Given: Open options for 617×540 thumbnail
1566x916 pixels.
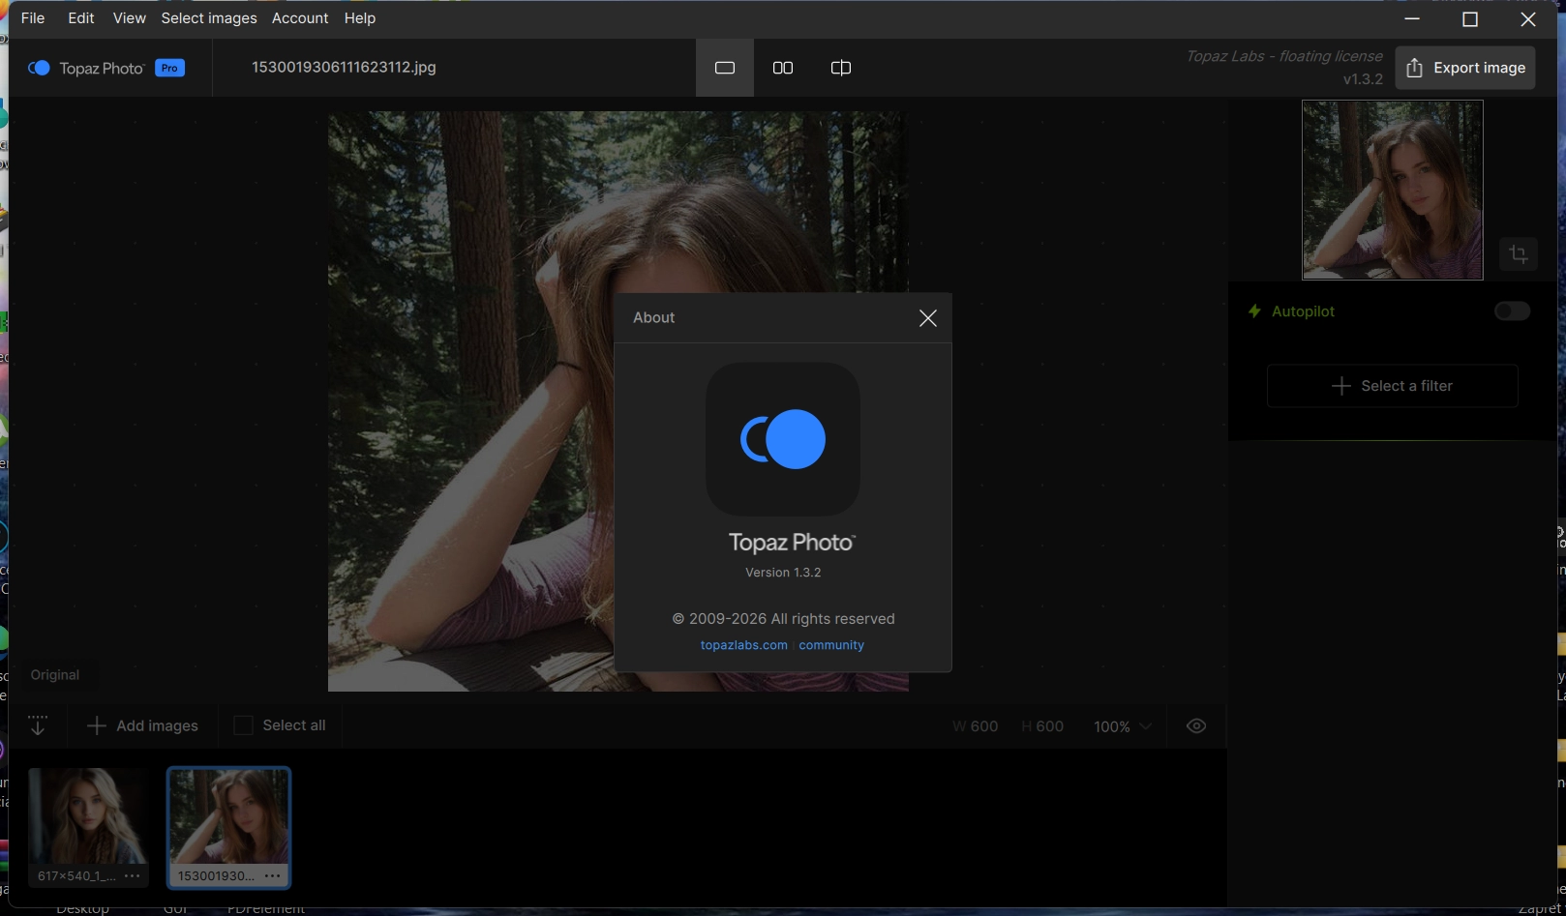Looking at the screenshot, I should (133, 875).
